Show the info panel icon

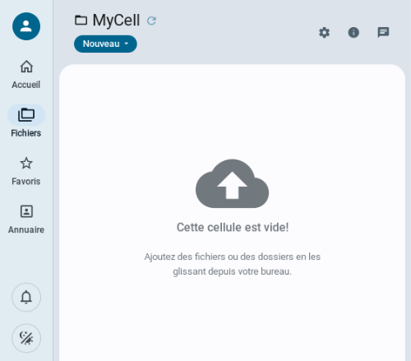(x=353, y=33)
